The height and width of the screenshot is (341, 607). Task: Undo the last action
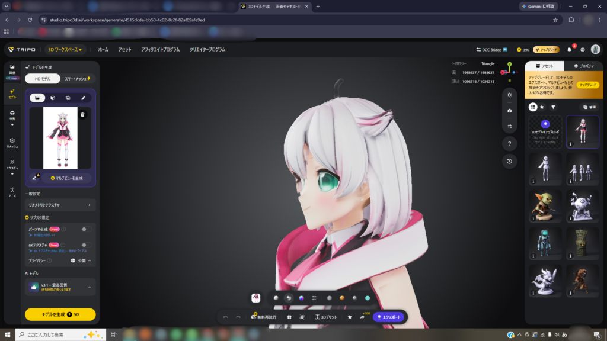tap(225, 317)
